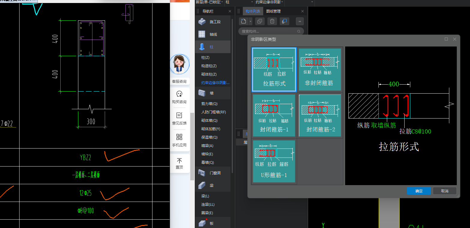Click the 置顶 back-to-top icon
Image resolution: width=470 pixels, height=228 pixels.
tap(179, 161)
